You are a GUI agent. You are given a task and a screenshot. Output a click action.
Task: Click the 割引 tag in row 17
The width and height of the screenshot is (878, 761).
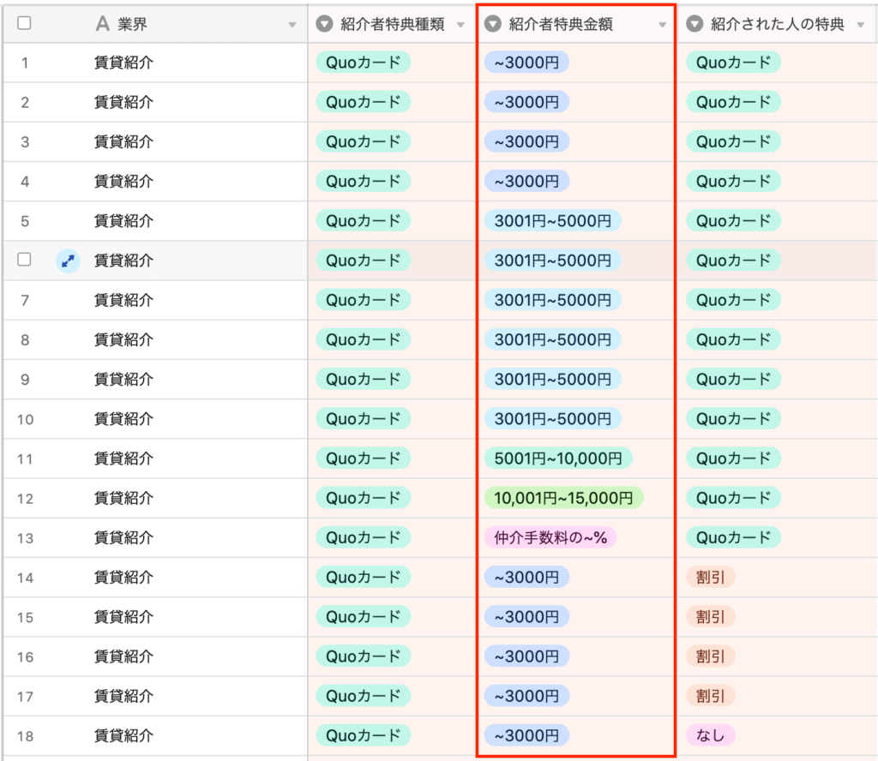click(711, 696)
